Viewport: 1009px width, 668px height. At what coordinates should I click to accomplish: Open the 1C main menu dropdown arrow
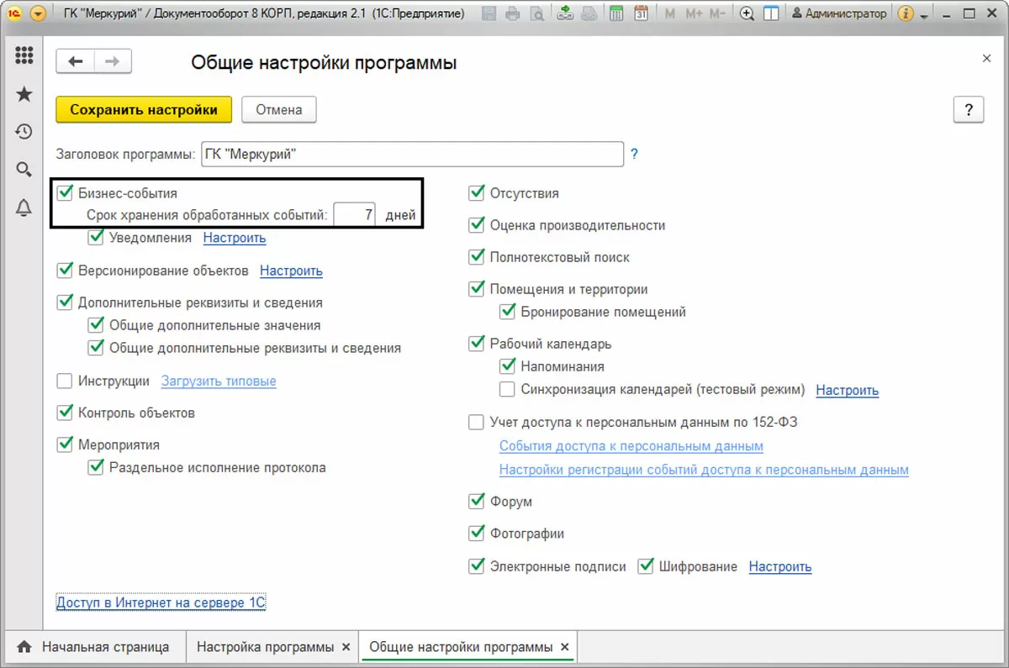click(38, 14)
